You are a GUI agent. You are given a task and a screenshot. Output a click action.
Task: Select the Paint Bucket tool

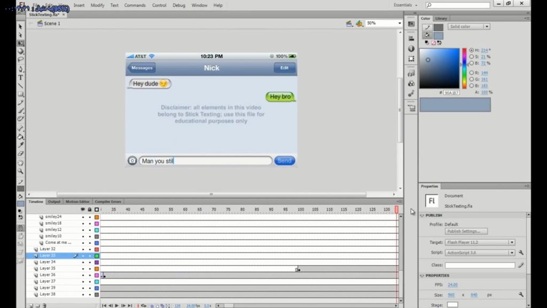click(x=21, y=137)
